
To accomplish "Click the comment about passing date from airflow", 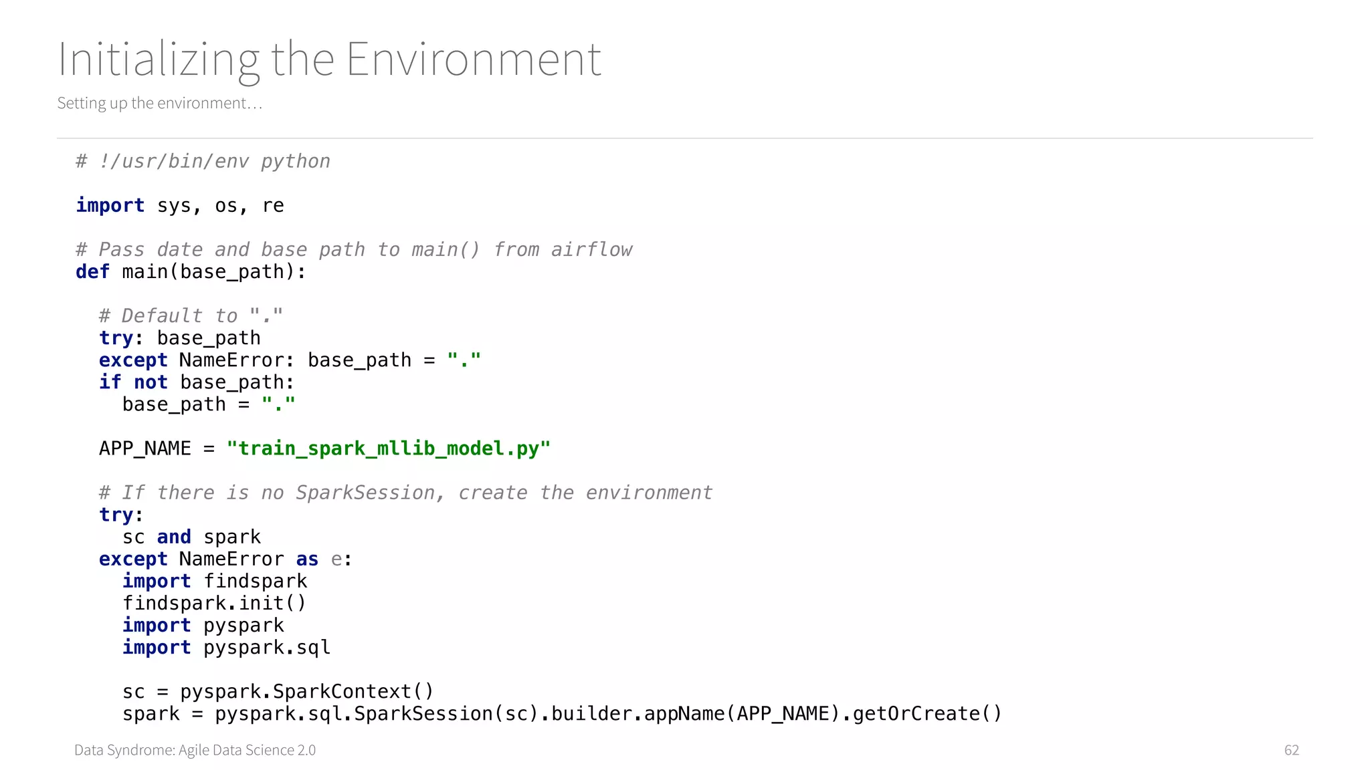I will click(x=354, y=249).
